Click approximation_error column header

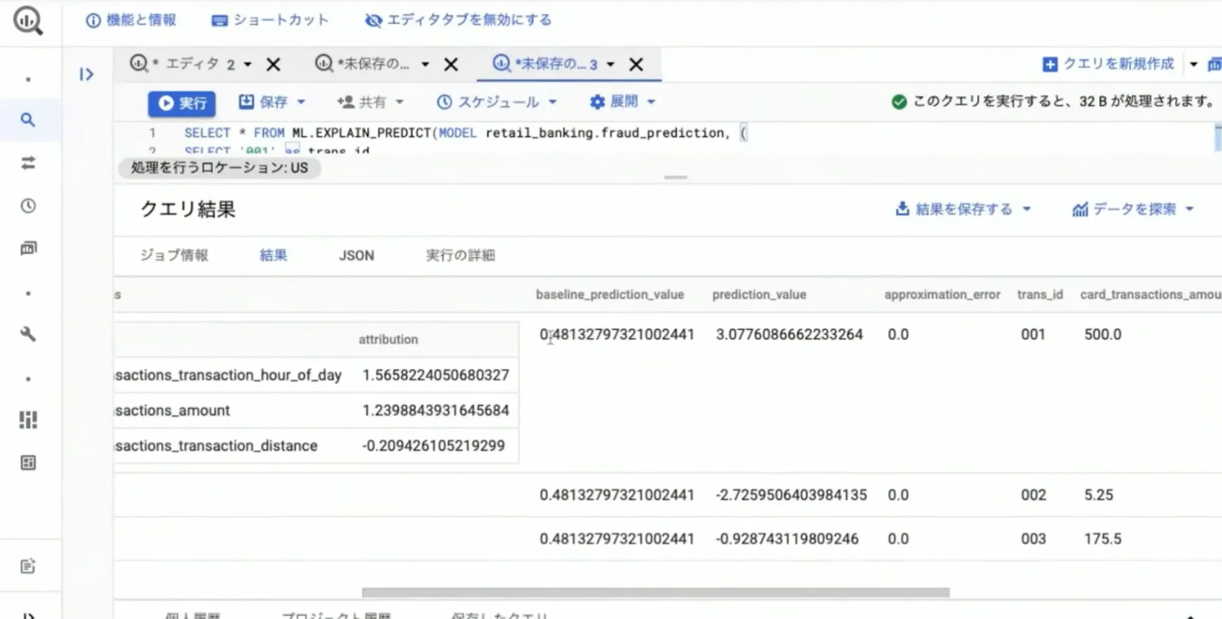pos(942,294)
